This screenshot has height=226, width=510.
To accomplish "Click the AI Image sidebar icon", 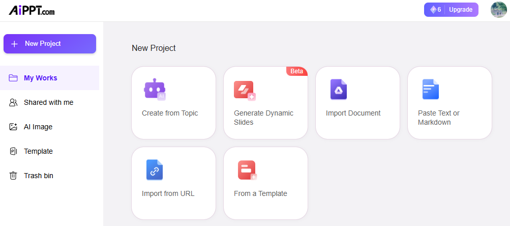I will tap(13, 127).
